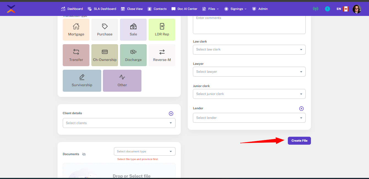Open the Select clients dropdown
The image size is (369, 179).
click(119, 123)
